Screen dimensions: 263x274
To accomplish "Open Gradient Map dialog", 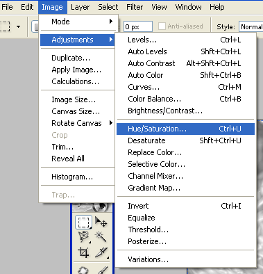I will click(x=185, y=188).
